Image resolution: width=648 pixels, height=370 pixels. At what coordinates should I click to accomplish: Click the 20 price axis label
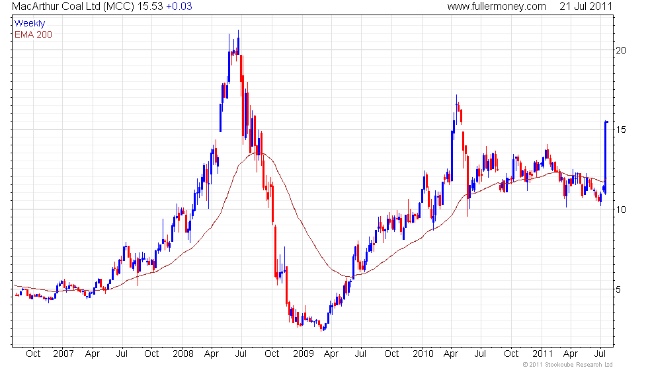point(621,50)
